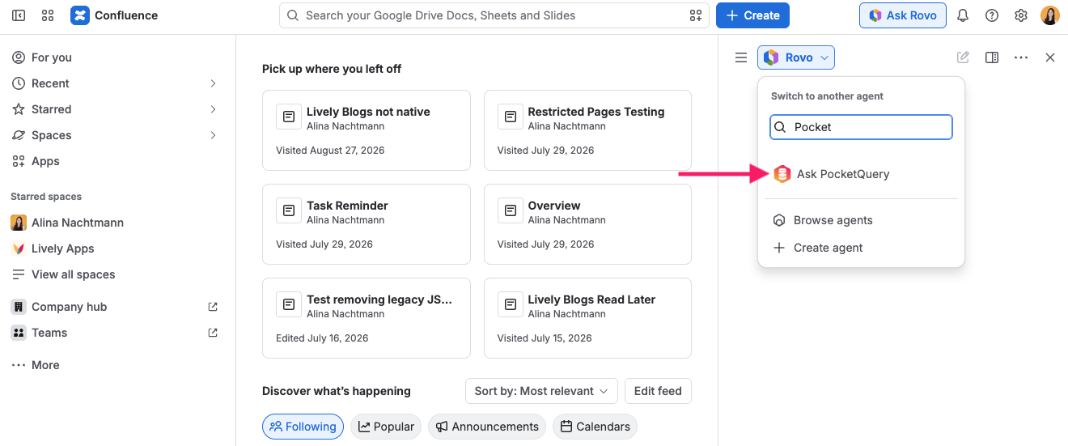Open Rovo panel hamburger menu icon
The image size is (1068, 446).
[x=740, y=57]
